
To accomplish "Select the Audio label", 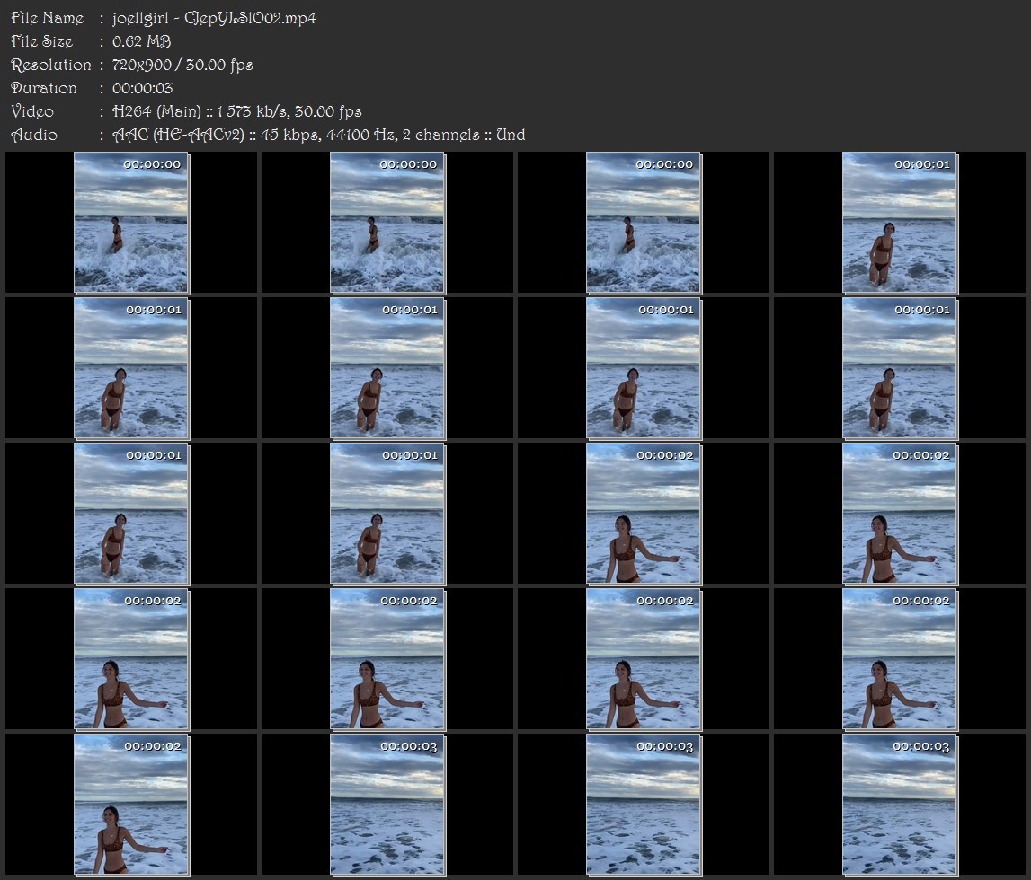I will 34,135.
